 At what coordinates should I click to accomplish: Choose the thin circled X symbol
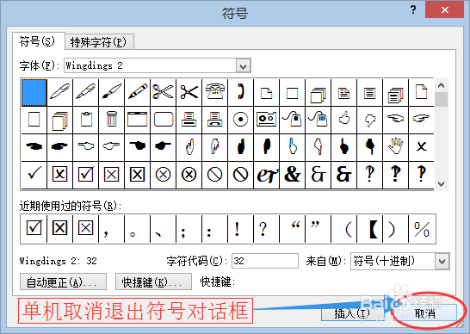click(163, 175)
